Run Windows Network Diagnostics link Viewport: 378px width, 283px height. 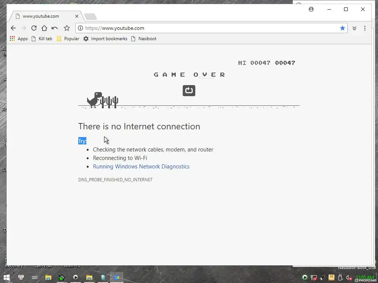coord(141,167)
